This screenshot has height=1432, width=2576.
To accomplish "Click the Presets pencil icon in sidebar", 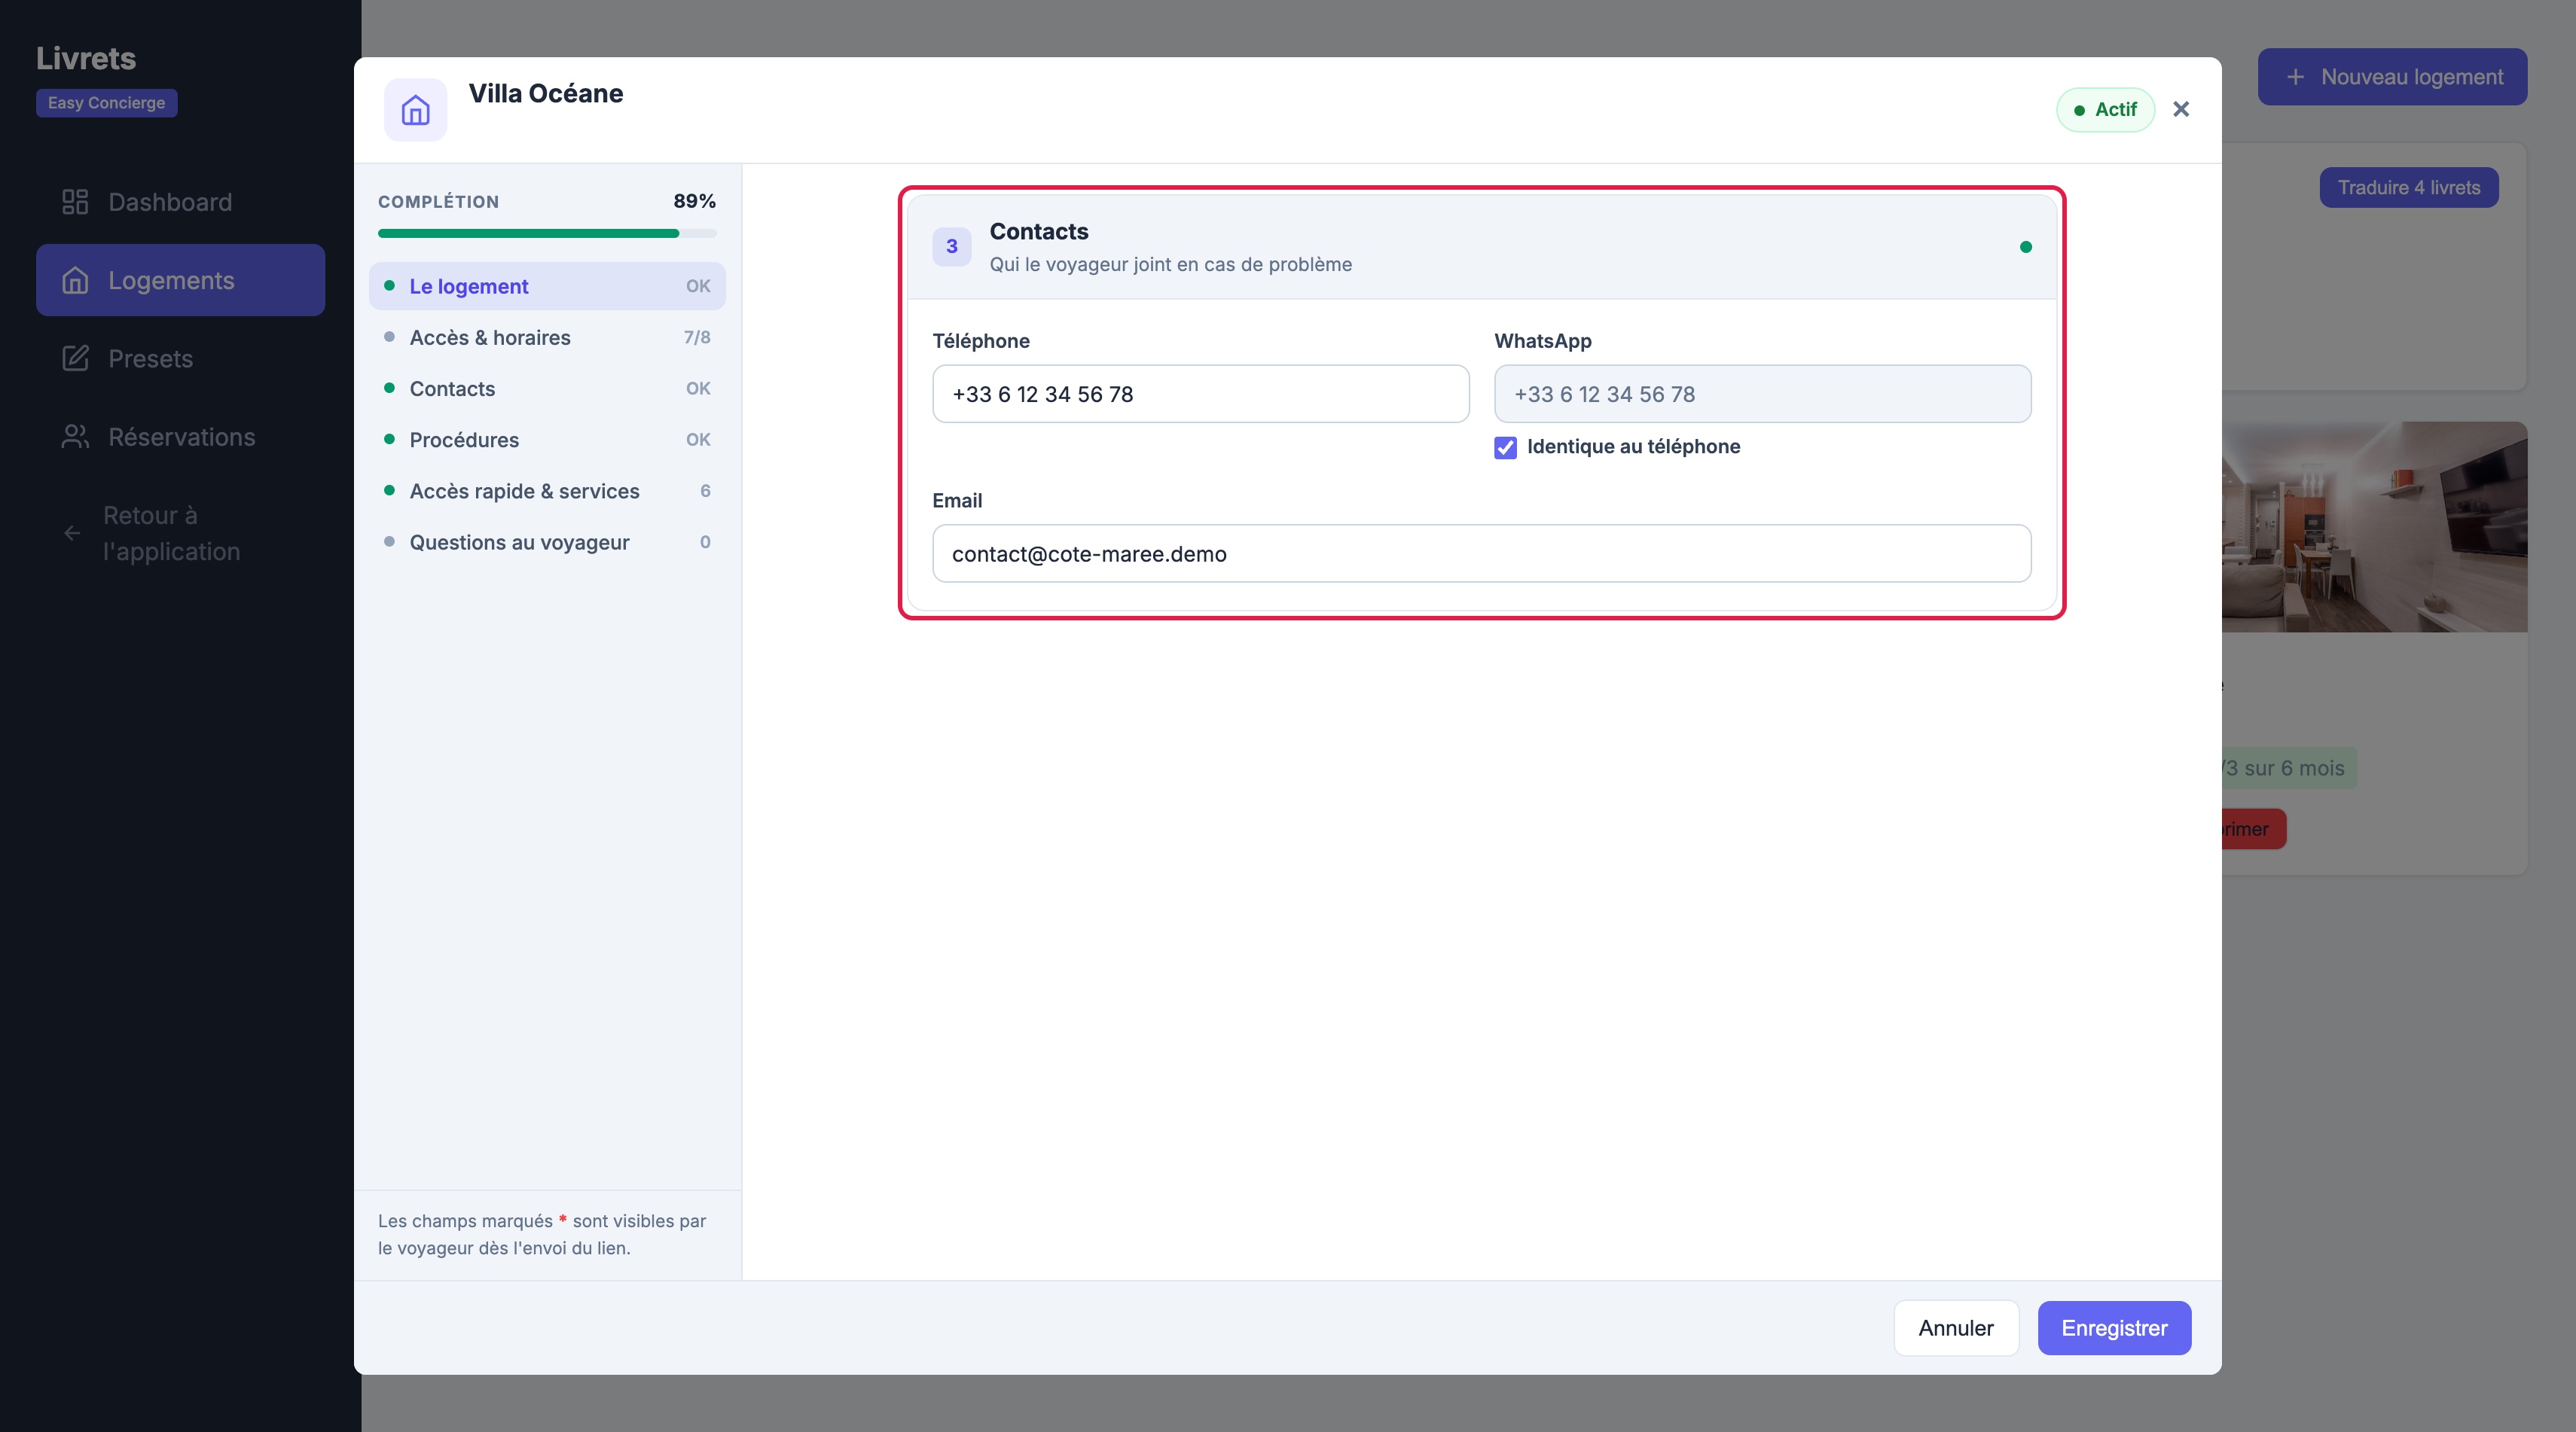I will 75,358.
